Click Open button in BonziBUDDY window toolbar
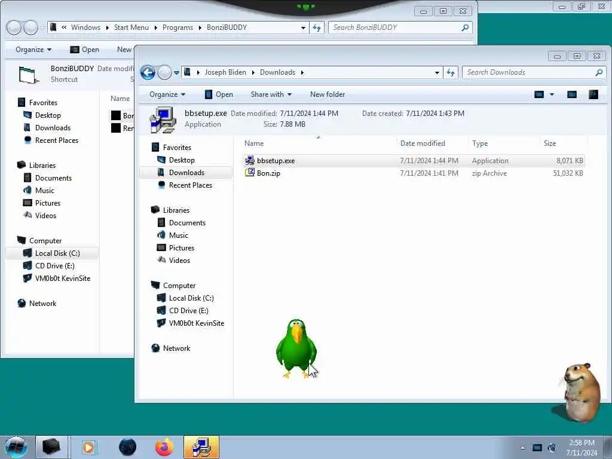The width and height of the screenshot is (612, 459). [85, 50]
